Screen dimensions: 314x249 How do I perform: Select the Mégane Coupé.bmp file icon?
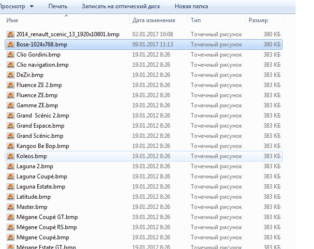(11, 237)
